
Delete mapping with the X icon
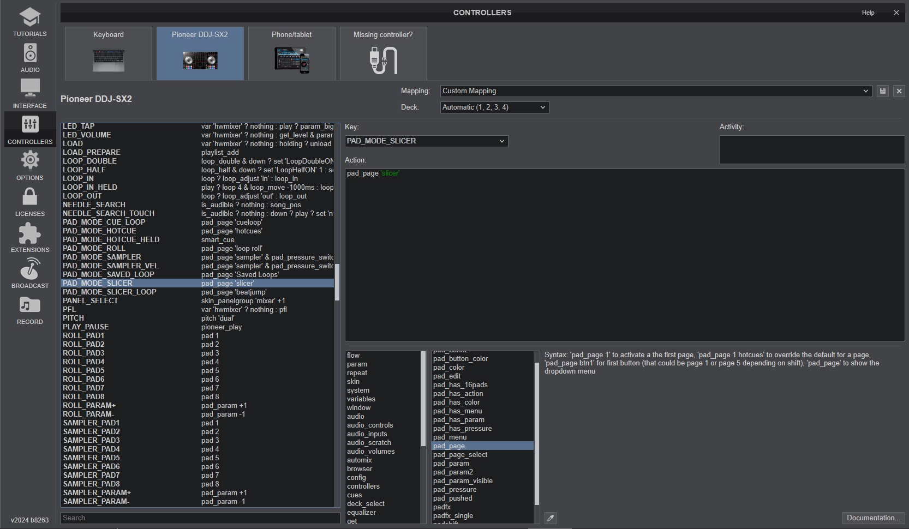(x=899, y=91)
